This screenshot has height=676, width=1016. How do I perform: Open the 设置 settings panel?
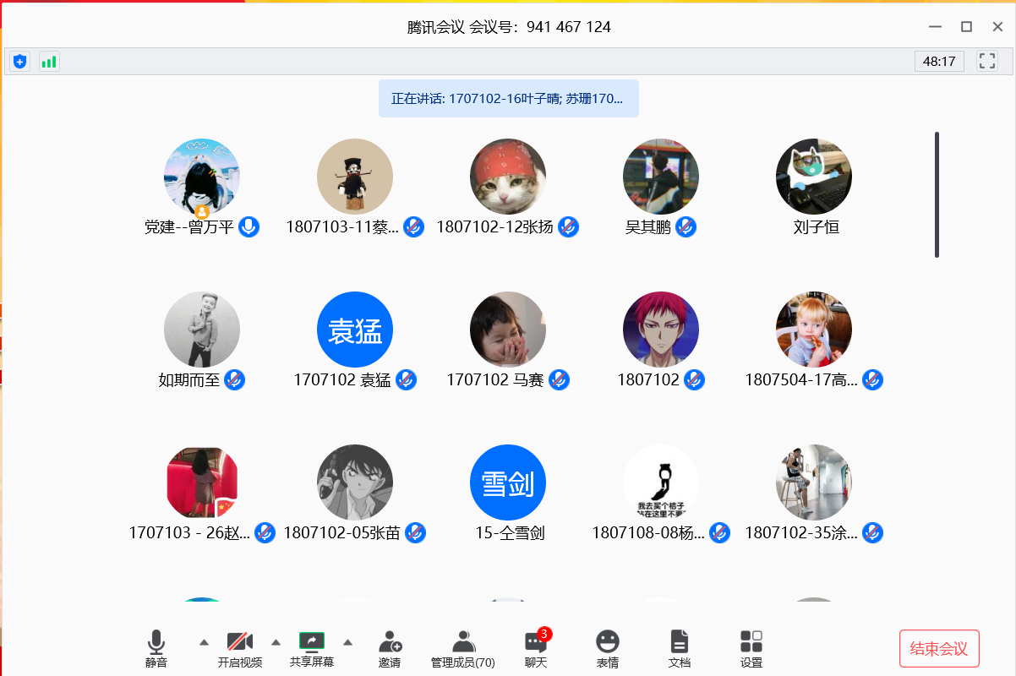(751, 648)
